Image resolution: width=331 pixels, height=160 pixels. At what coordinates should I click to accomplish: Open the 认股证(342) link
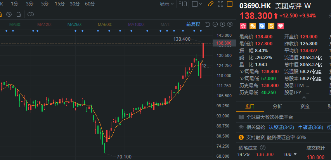[x=281, y=127]
